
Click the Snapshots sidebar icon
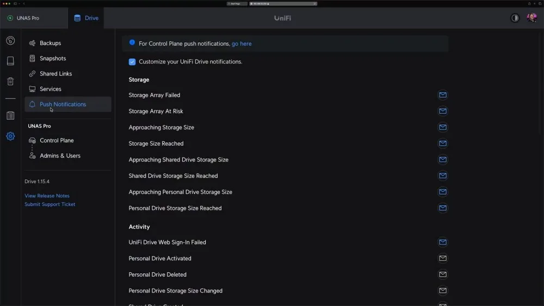click(x=32, y=58)
